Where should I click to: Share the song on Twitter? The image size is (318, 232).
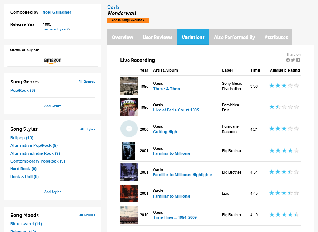tap(293, 60)
